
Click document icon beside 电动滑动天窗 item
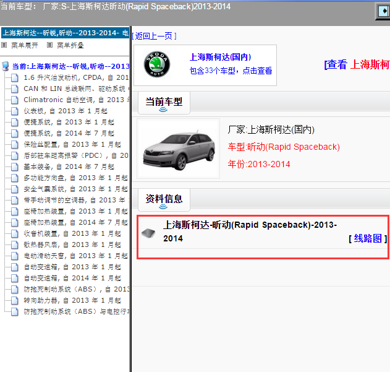tap(15, 256)
